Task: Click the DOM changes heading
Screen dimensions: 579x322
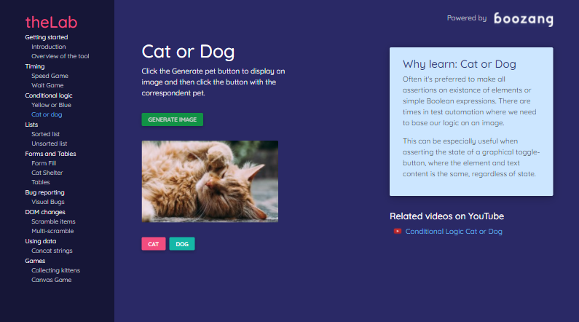Action: point(45,212)
